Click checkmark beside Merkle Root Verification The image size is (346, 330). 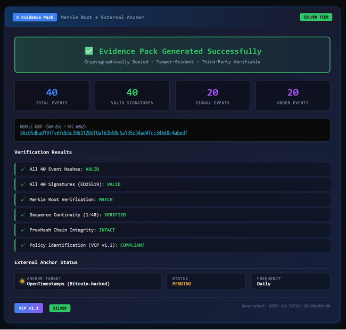tap(23, 199)
